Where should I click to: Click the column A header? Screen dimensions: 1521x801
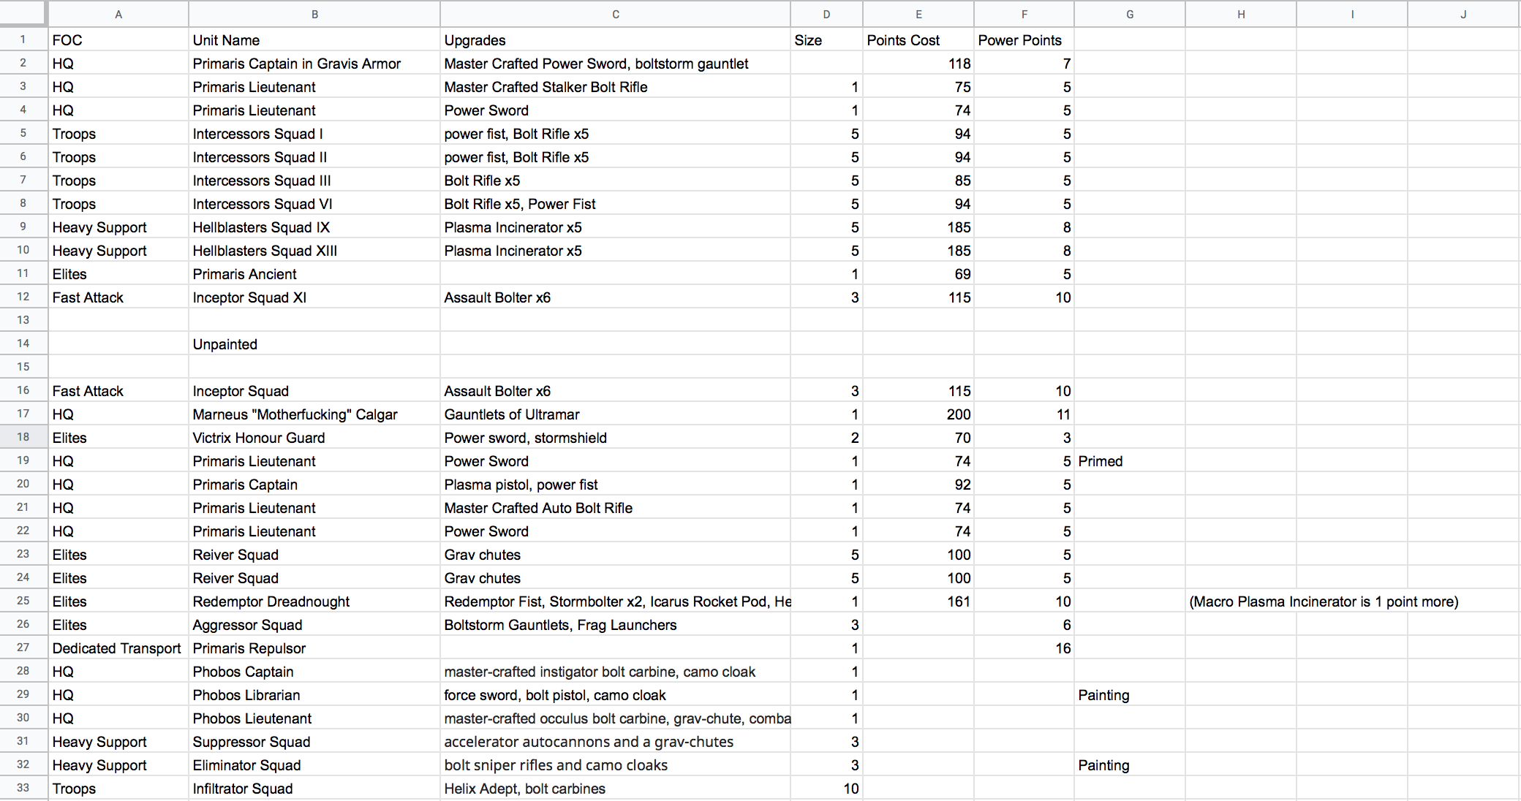tap(118, 14)
